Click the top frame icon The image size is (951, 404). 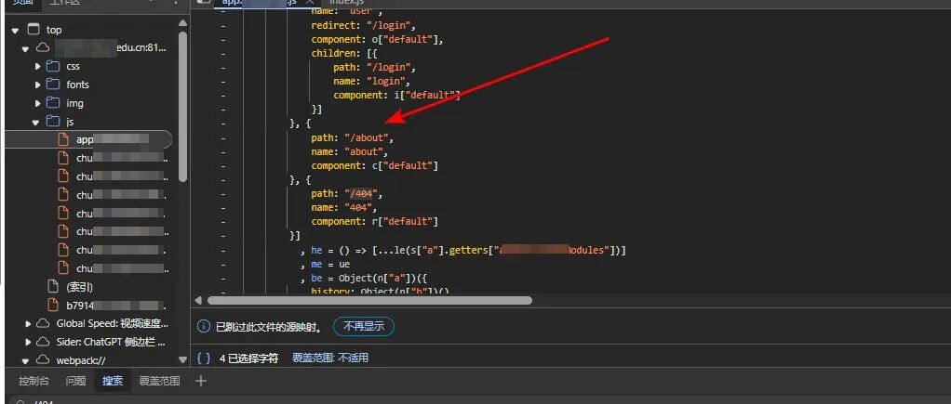[34, 29]
